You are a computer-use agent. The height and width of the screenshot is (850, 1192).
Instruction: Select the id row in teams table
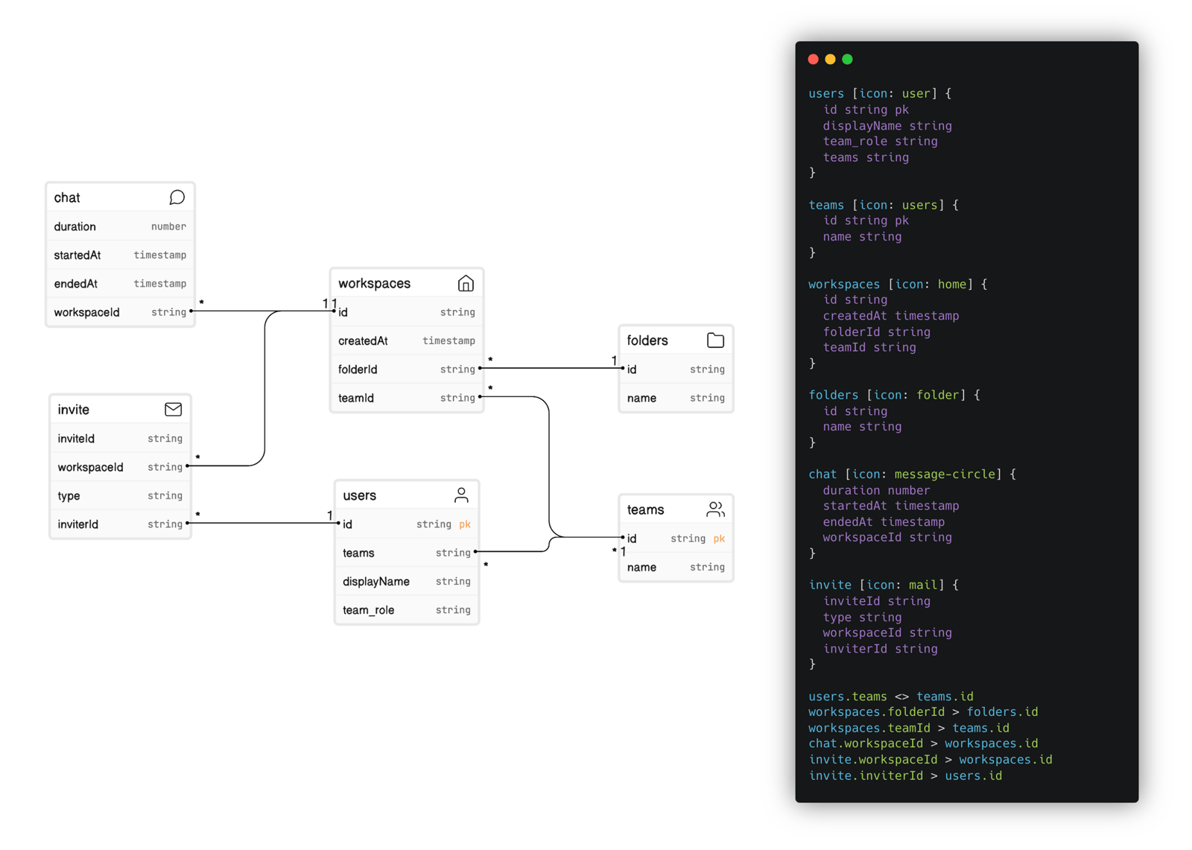[x=676, y=539]
